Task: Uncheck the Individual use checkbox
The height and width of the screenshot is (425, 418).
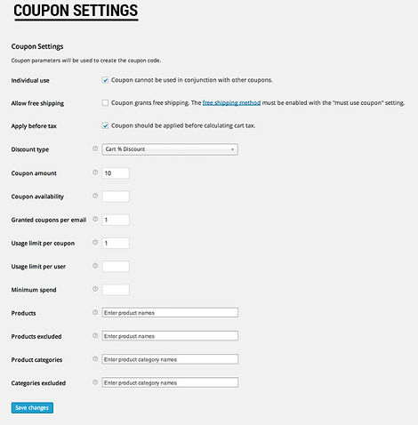Action: [x=105, y=80]
